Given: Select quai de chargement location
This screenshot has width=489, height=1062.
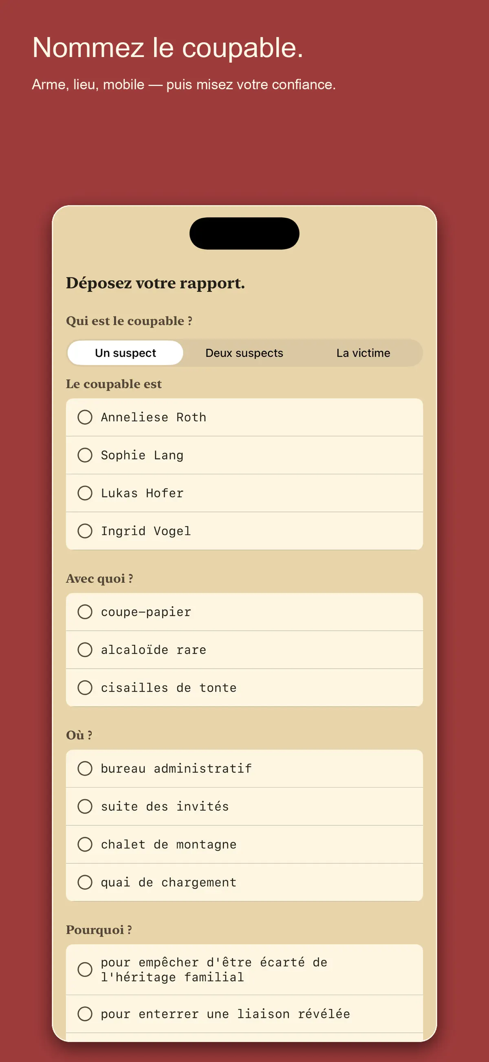Looking at the screenshot, I should pos(244,882).
